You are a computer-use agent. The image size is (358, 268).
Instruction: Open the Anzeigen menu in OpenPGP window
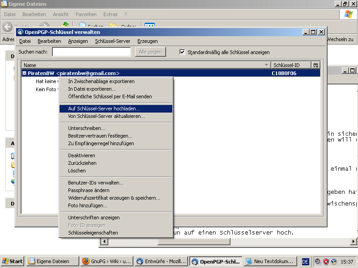pos(78,41)
